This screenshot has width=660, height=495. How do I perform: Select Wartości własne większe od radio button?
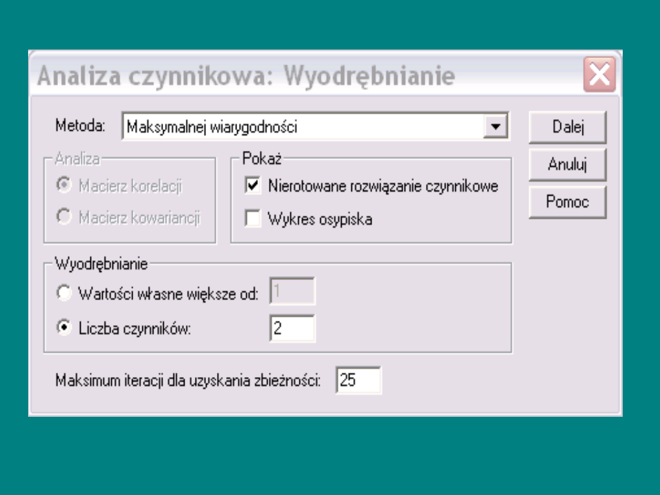(64, 293)
